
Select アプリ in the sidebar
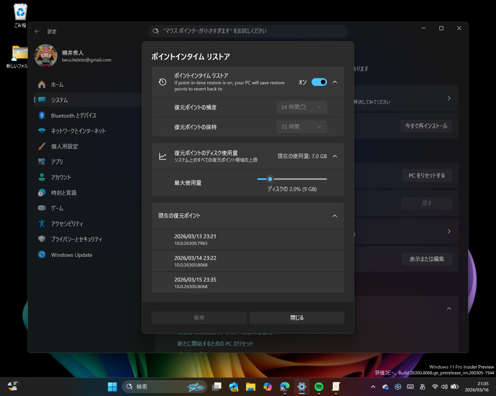click(x=88, y=162)
